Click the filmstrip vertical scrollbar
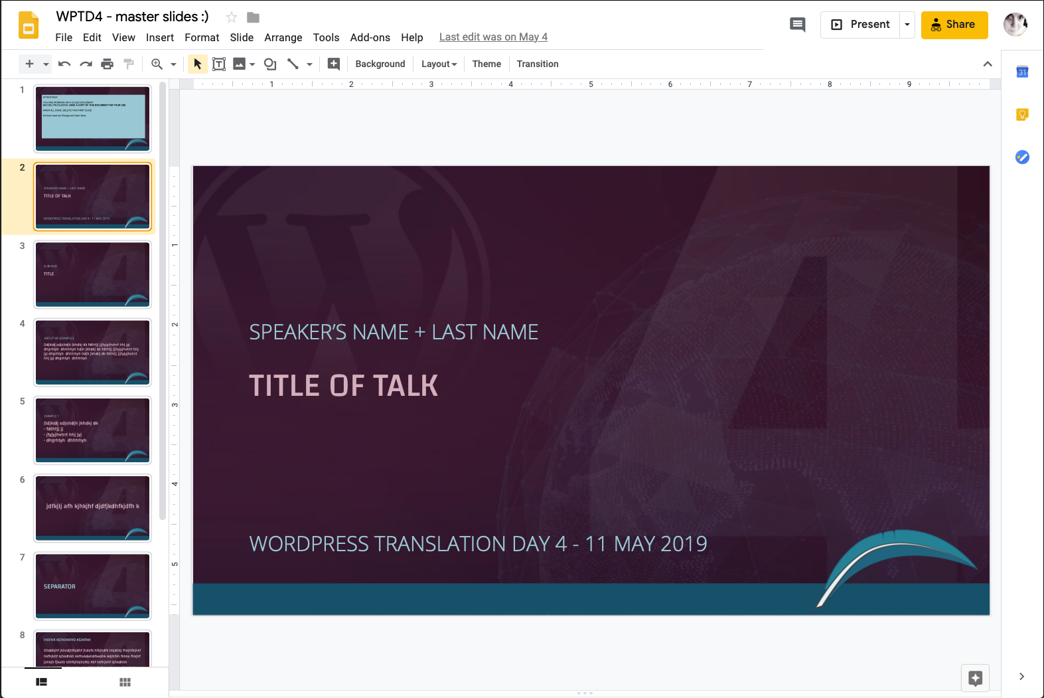This screenshot has width=1044, height=698. pos(163,300)
